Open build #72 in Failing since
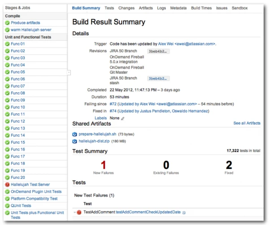The image size is (269, 225). point(113,104)
